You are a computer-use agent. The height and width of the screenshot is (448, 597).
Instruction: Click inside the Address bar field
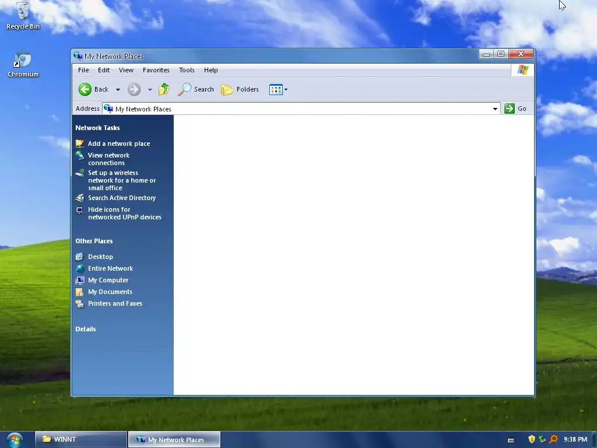301,109
